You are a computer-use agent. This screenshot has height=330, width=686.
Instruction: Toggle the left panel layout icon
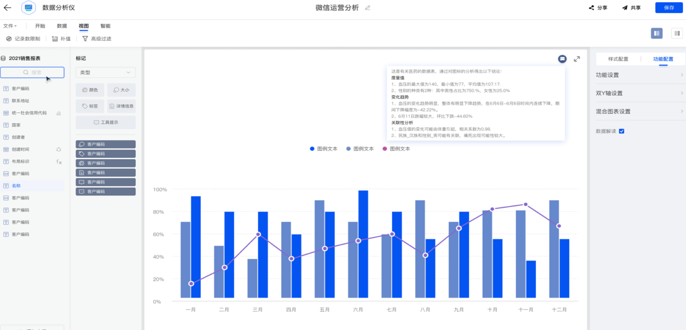pyautogui.click(x=657, y=33)
